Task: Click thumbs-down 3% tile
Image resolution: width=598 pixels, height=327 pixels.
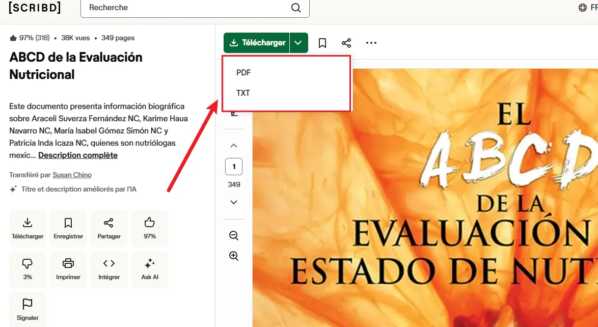Action: point(28,269)
